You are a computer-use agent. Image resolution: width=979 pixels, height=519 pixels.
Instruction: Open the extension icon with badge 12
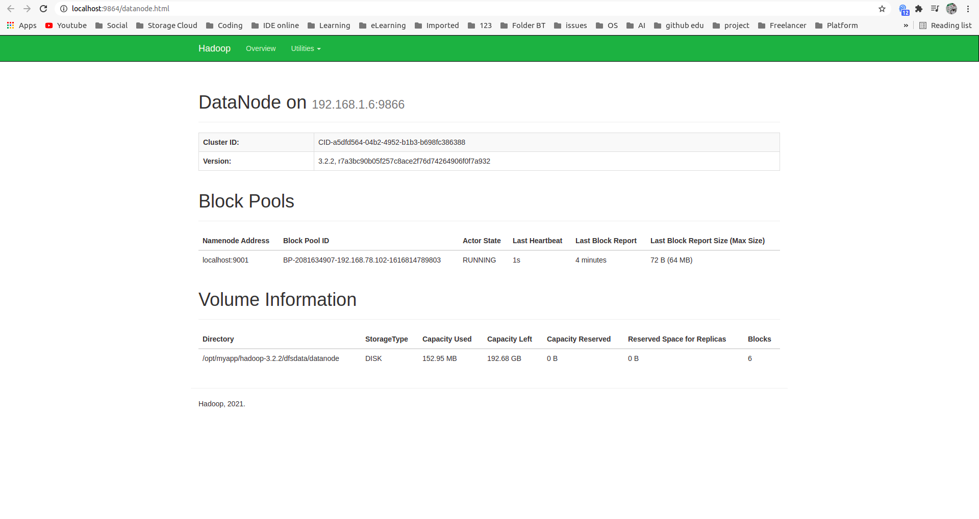point(903,9)
